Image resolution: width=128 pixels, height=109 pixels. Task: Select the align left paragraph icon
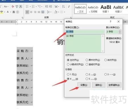click(x=27, y=12)
